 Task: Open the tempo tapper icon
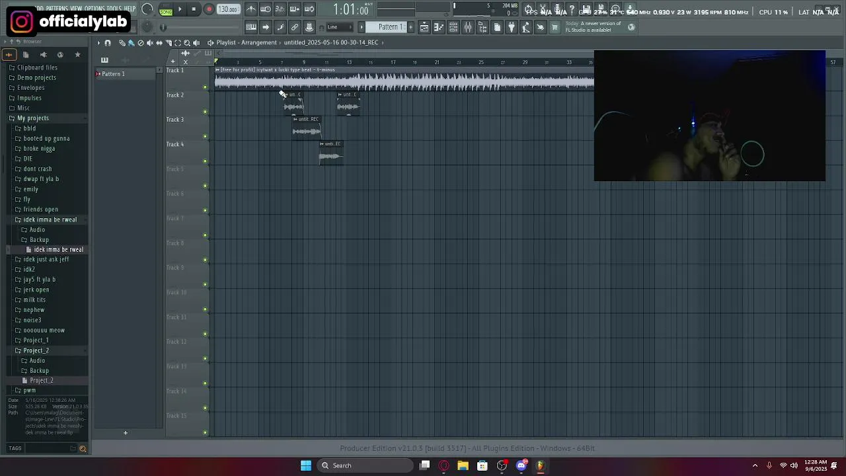526,27
